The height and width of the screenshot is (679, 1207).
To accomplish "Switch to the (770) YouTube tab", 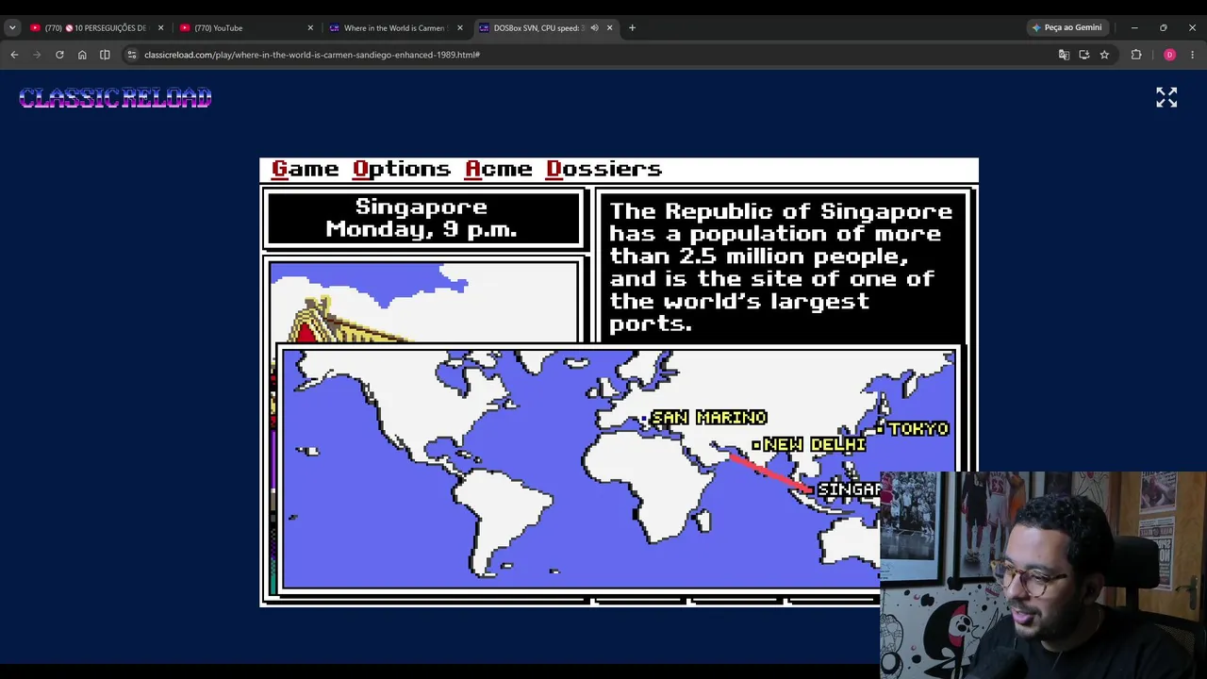I will pyautogui.click(x=245, y=28).
